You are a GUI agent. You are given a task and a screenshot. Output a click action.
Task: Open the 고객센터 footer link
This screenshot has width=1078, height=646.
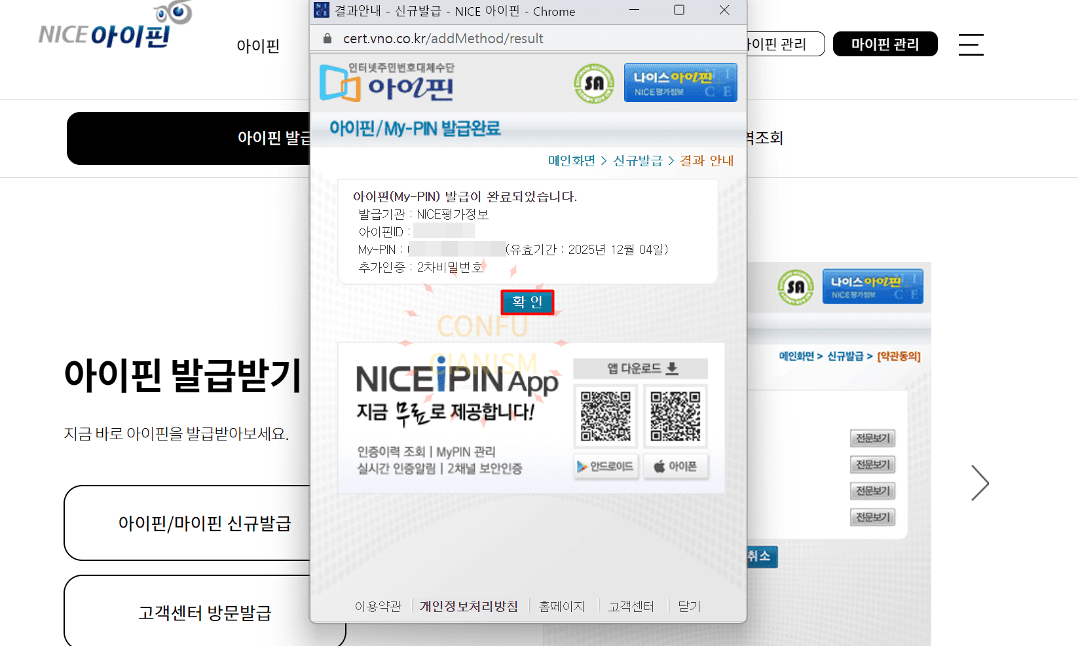631,606
